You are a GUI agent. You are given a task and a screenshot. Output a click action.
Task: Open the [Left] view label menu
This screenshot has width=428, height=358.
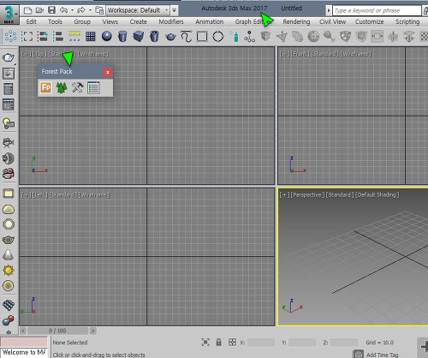(x=40, y=195)
